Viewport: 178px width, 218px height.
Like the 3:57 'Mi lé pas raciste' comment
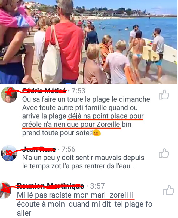click(168, 190)
